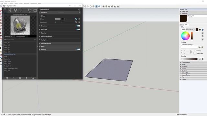This screenshot has height=116, width=207.
Task: Click the purge unused materials icon
Action: pos(33,78)
